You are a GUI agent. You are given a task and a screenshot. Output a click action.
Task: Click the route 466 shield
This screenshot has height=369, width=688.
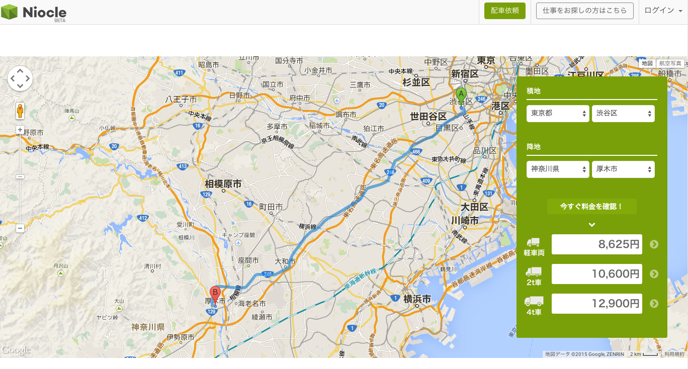416,151
